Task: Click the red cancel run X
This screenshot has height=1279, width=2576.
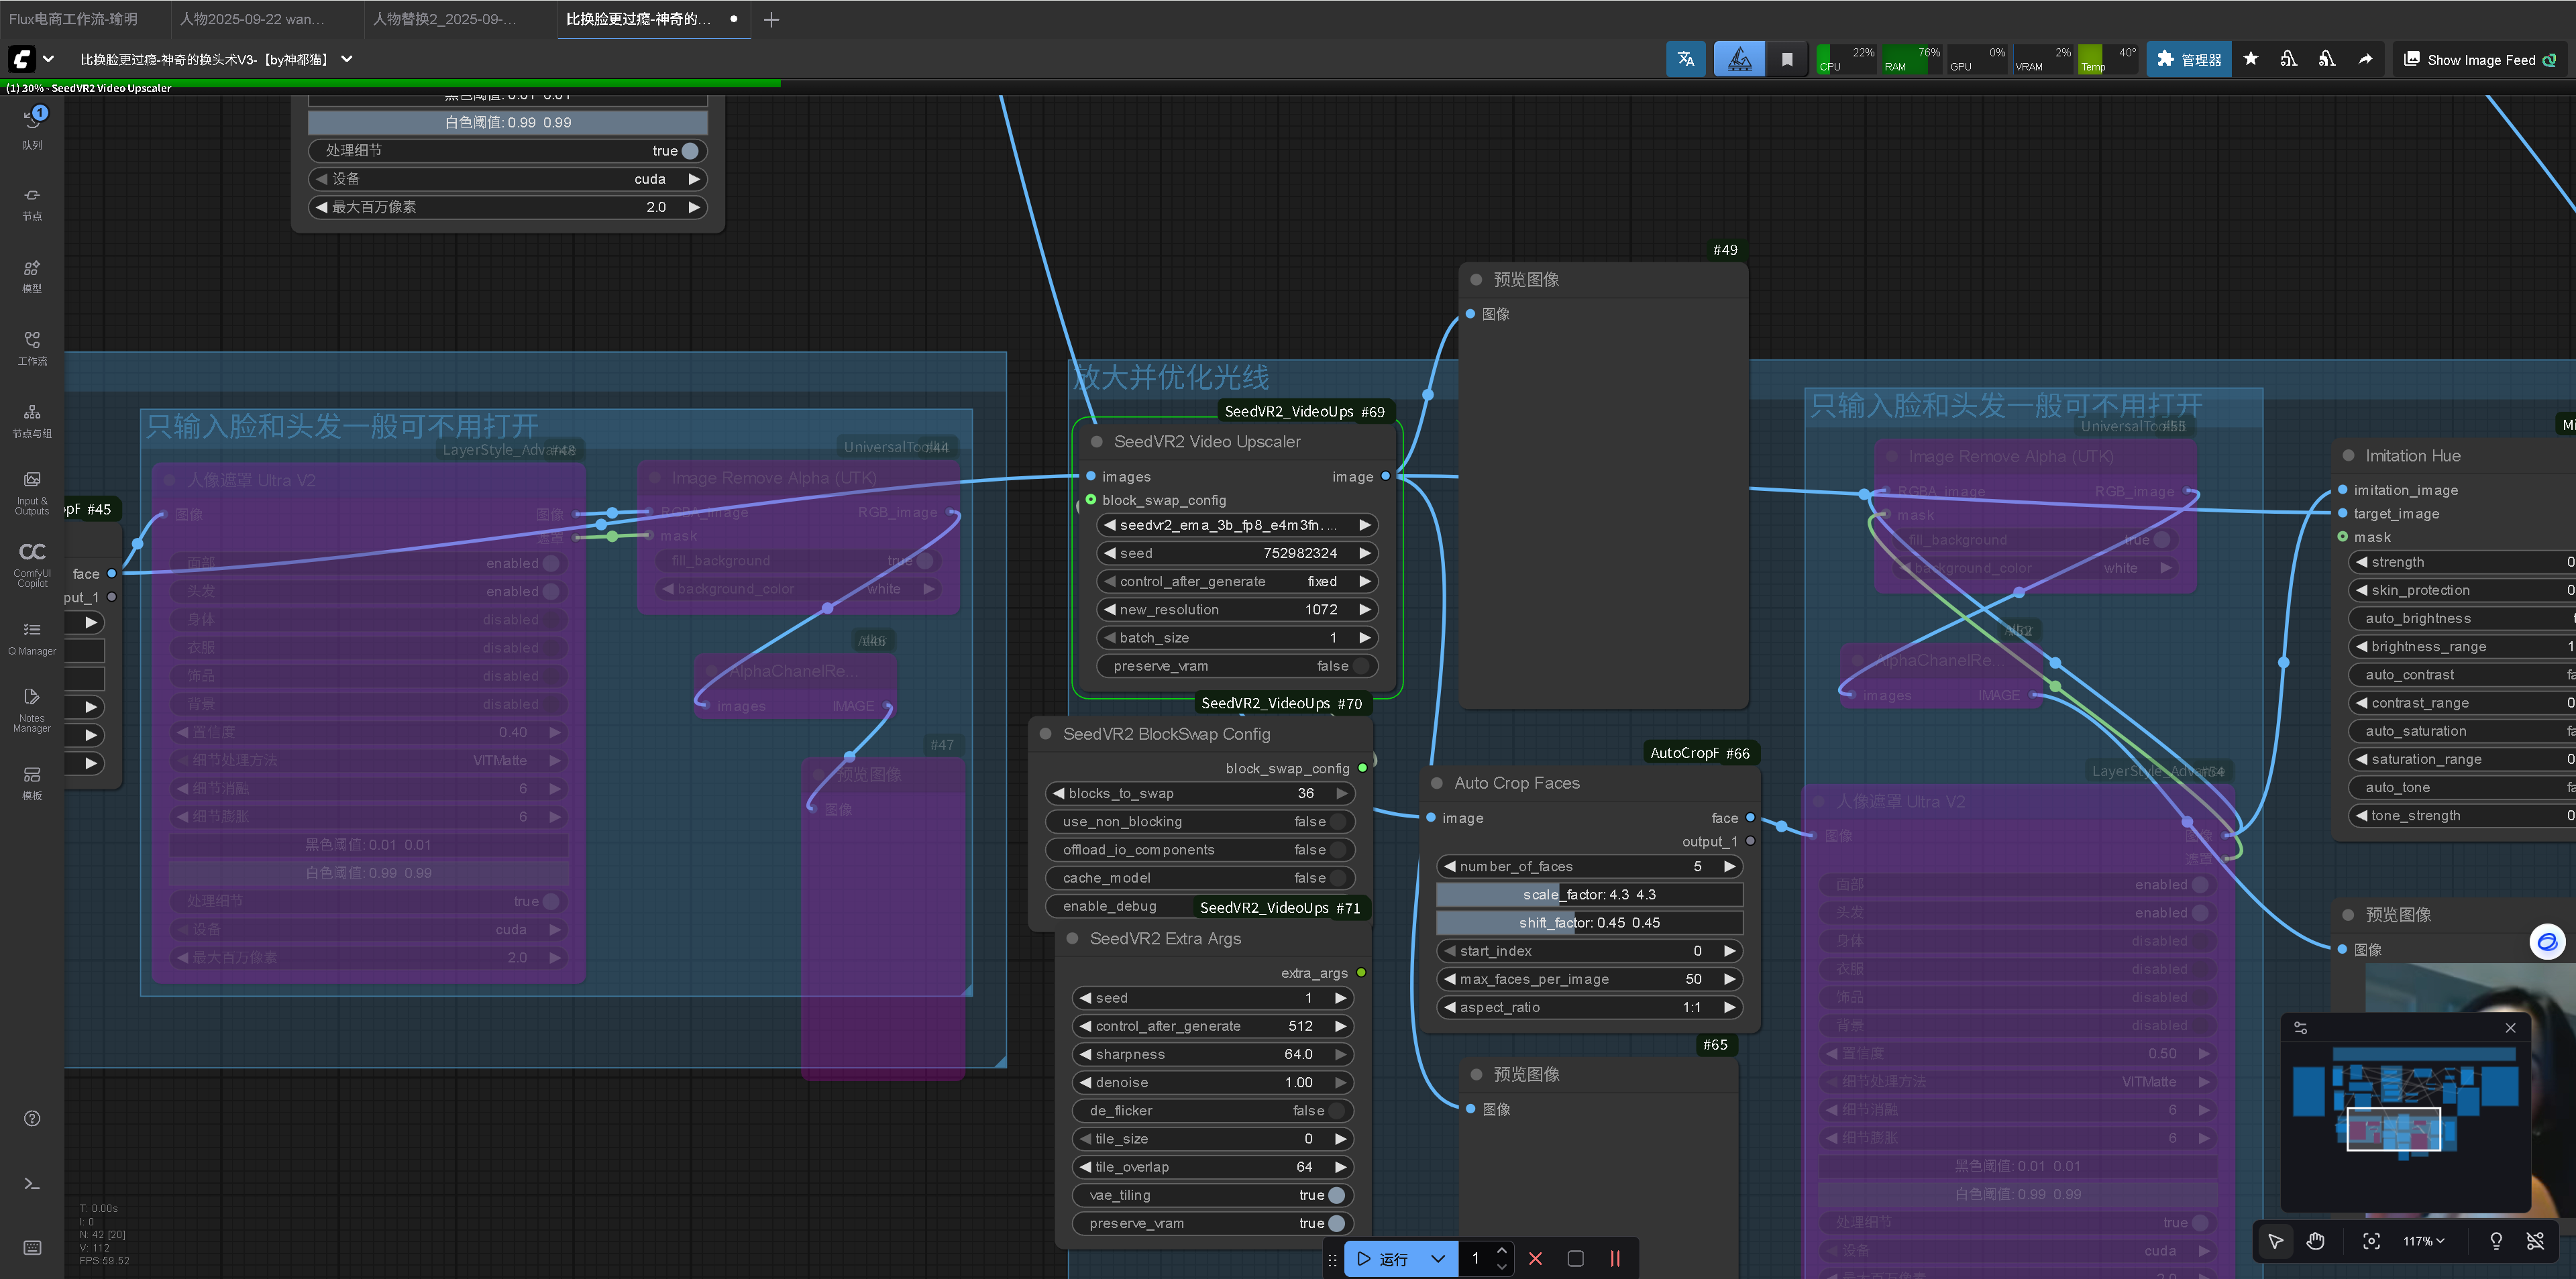Action: tap(1536, 1259)
